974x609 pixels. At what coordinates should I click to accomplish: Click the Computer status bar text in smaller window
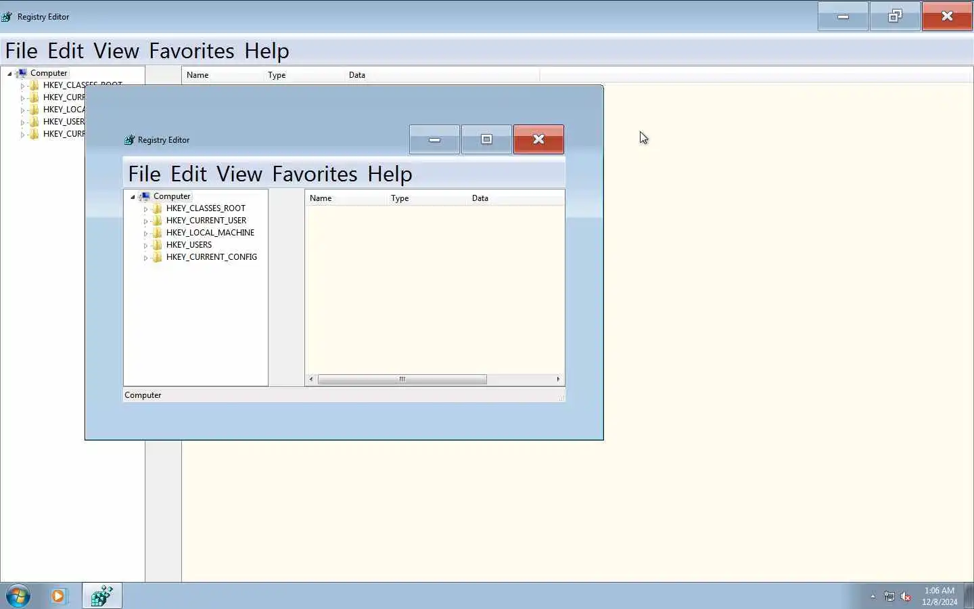tap(143, 395)
